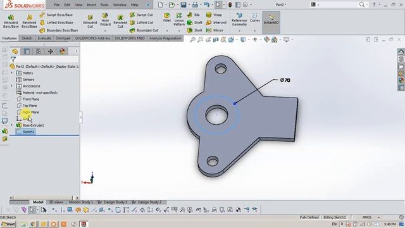Select the Rib feature
The width and height of the screenshot is (405, 228).
[x=194, y=15]
